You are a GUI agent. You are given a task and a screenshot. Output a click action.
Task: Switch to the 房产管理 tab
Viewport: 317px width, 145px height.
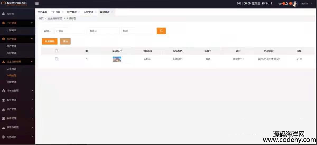72,12
